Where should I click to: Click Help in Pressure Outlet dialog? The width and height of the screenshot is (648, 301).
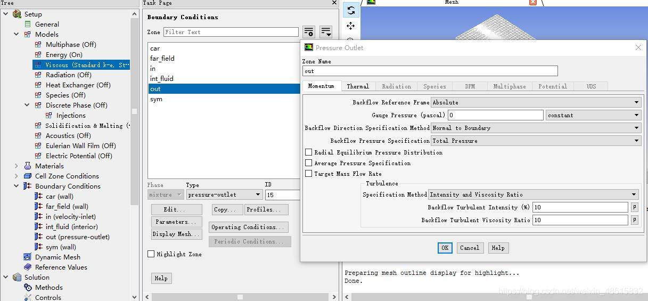[498, 248]
